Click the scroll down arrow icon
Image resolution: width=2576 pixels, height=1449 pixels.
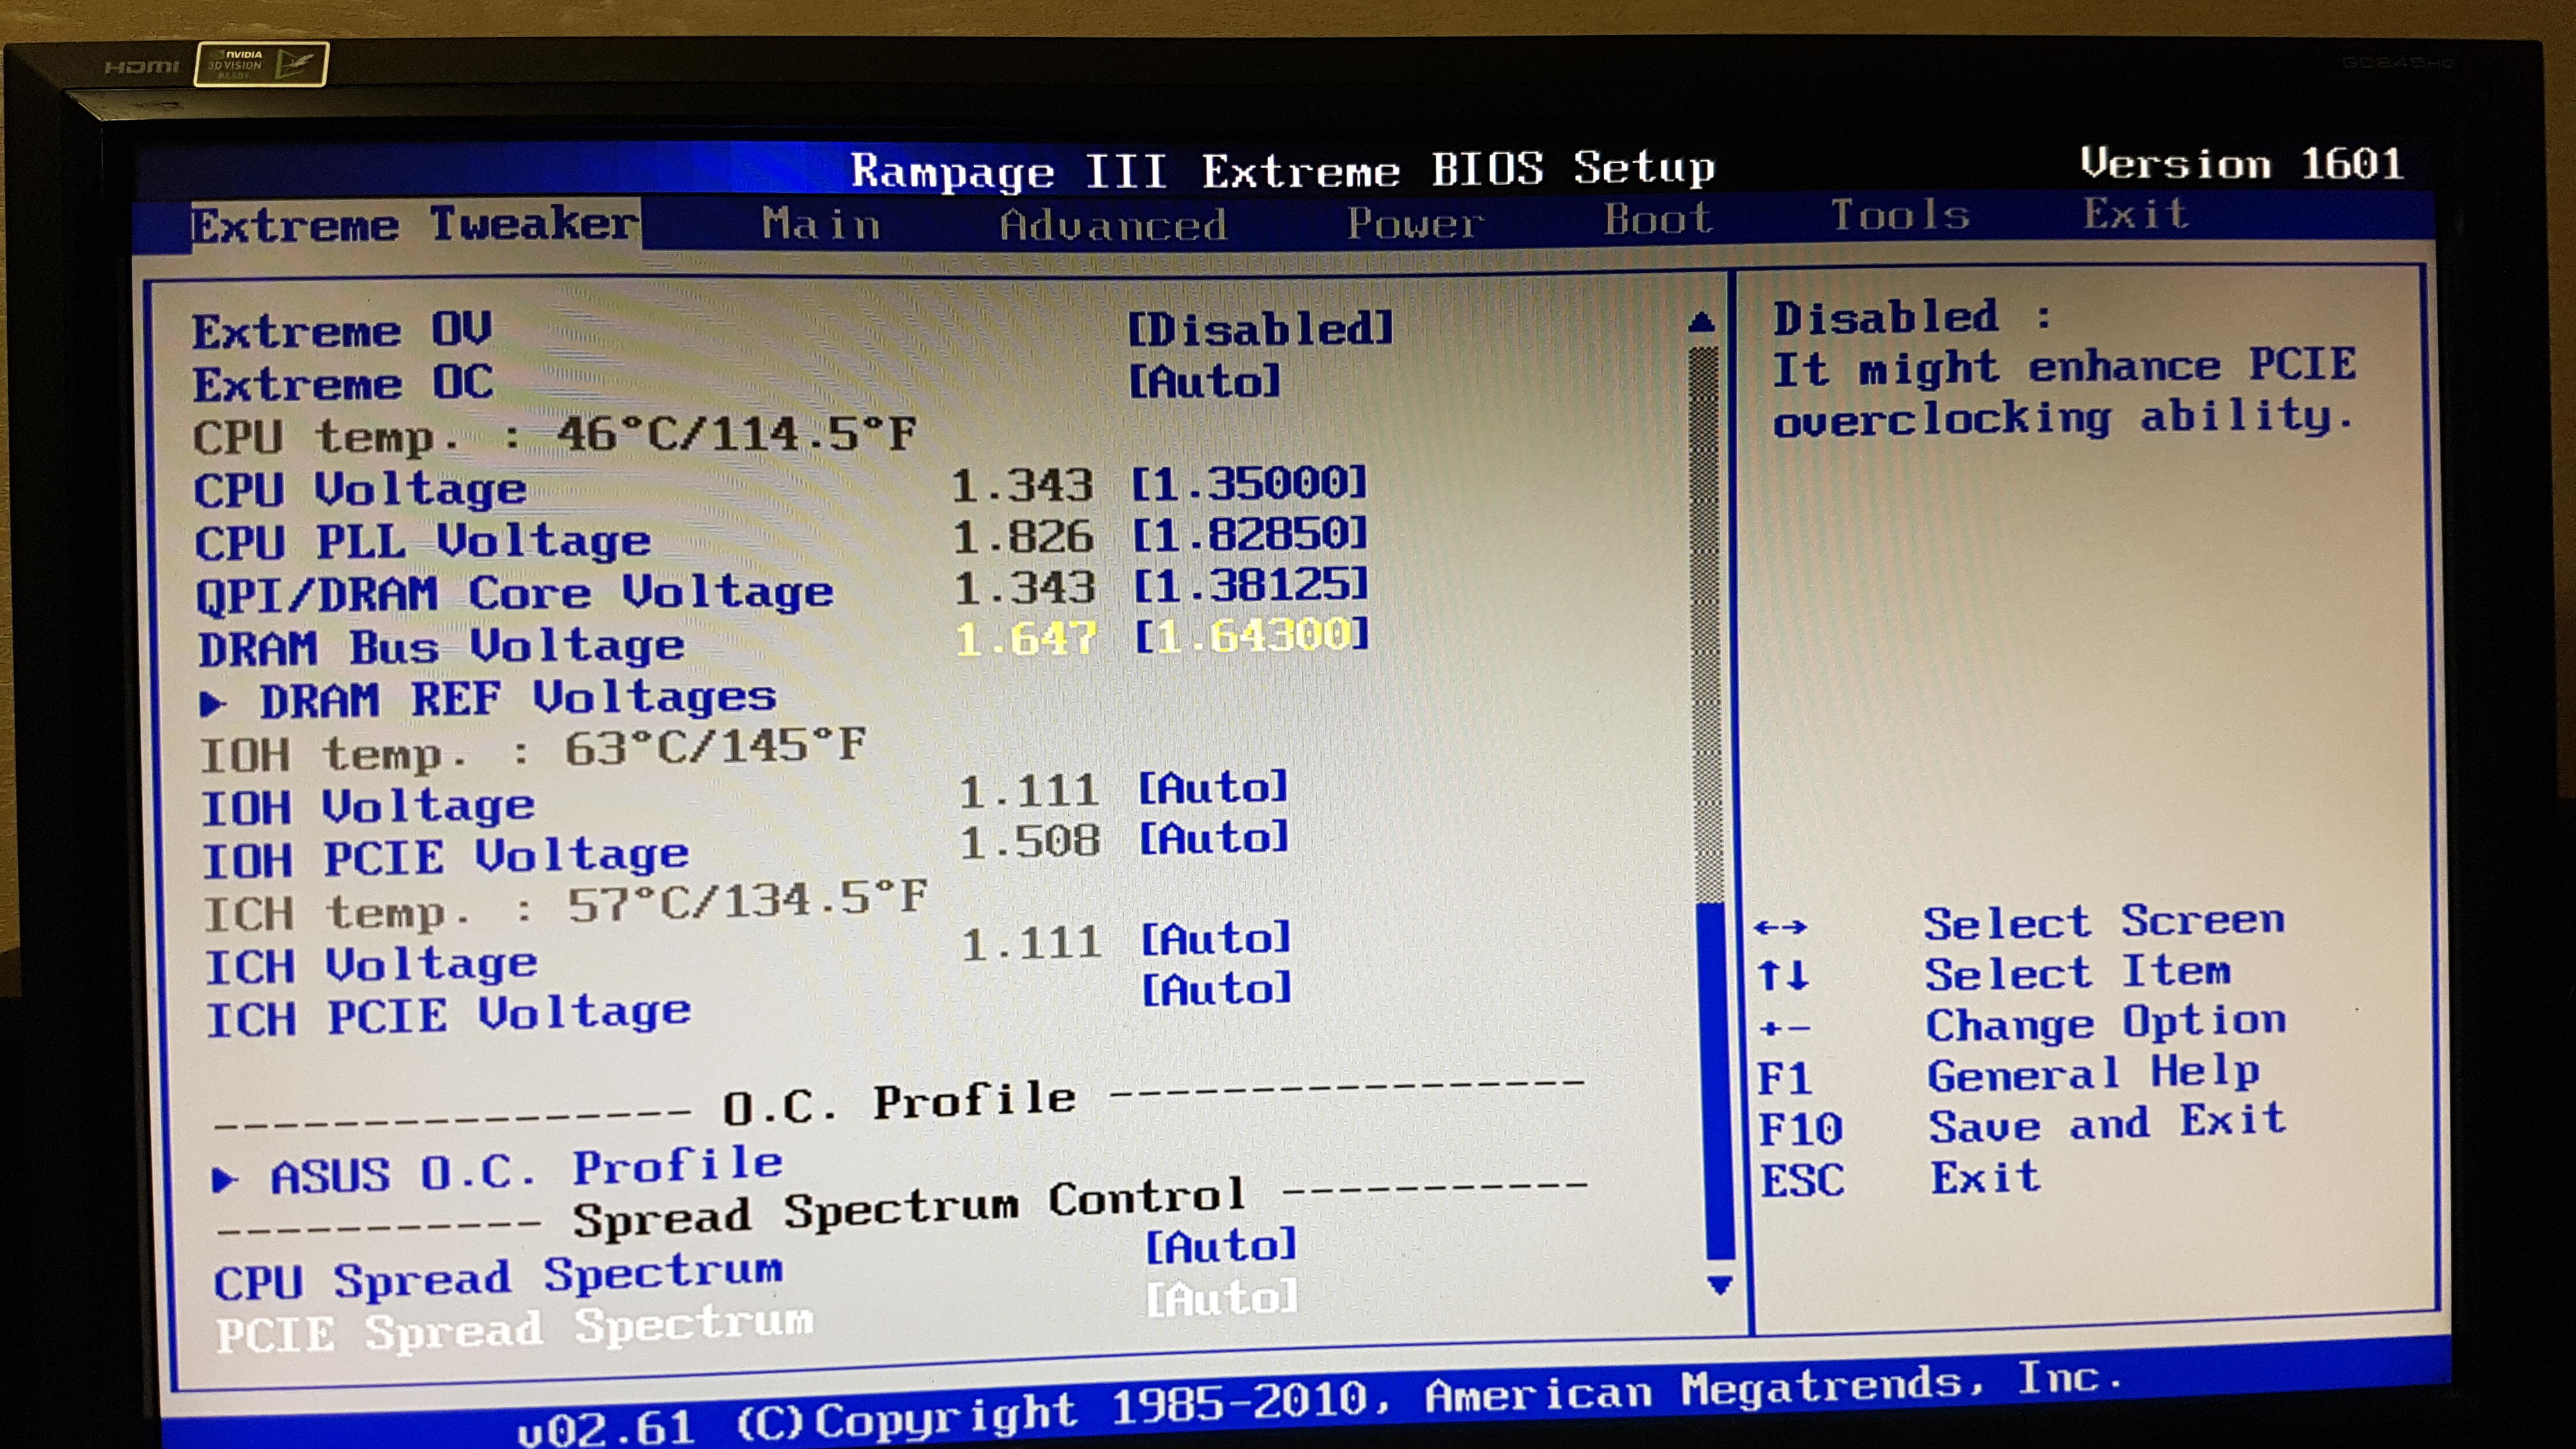pyautogui.click(x=1719, y=1285)
